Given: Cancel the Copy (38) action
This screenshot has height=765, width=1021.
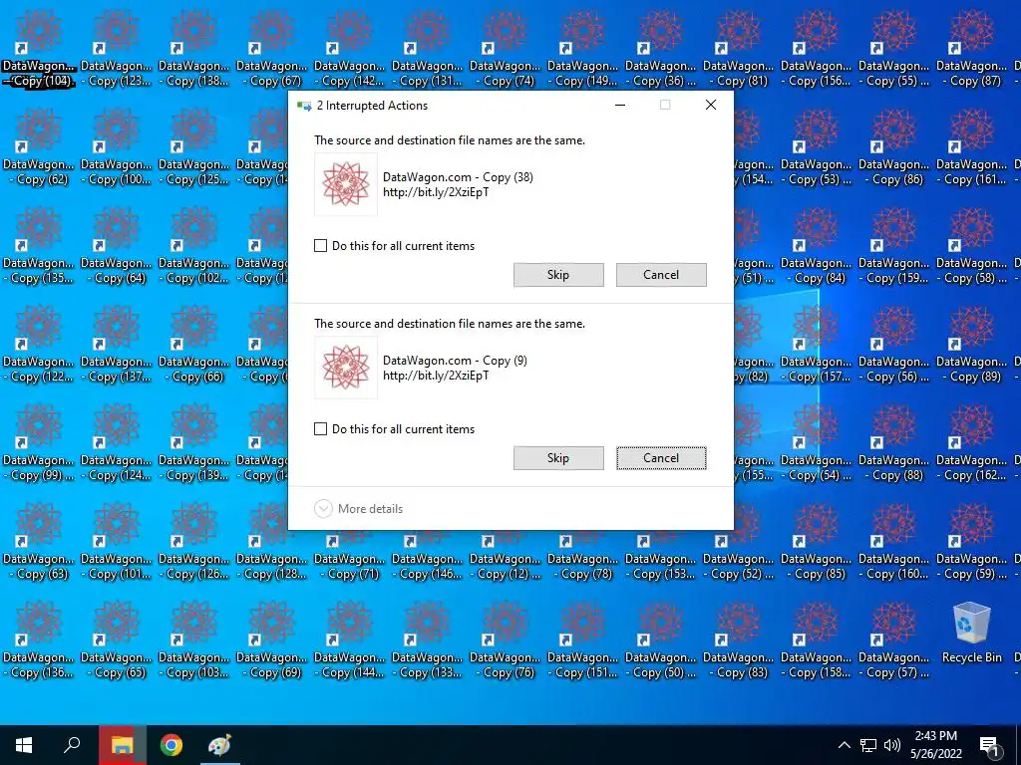Looking at the screenshot, I should 661,275.
